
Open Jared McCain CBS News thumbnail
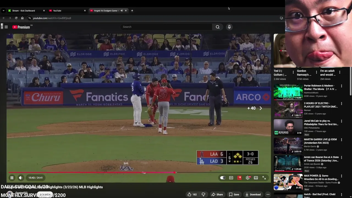288,127
